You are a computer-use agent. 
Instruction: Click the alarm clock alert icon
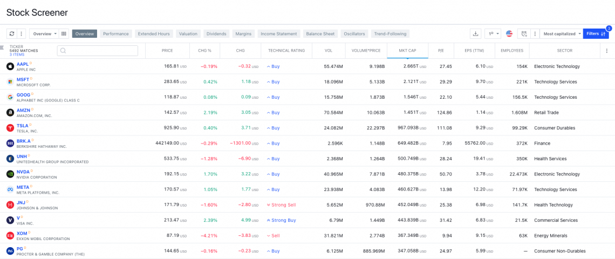(x=523, y=33)
